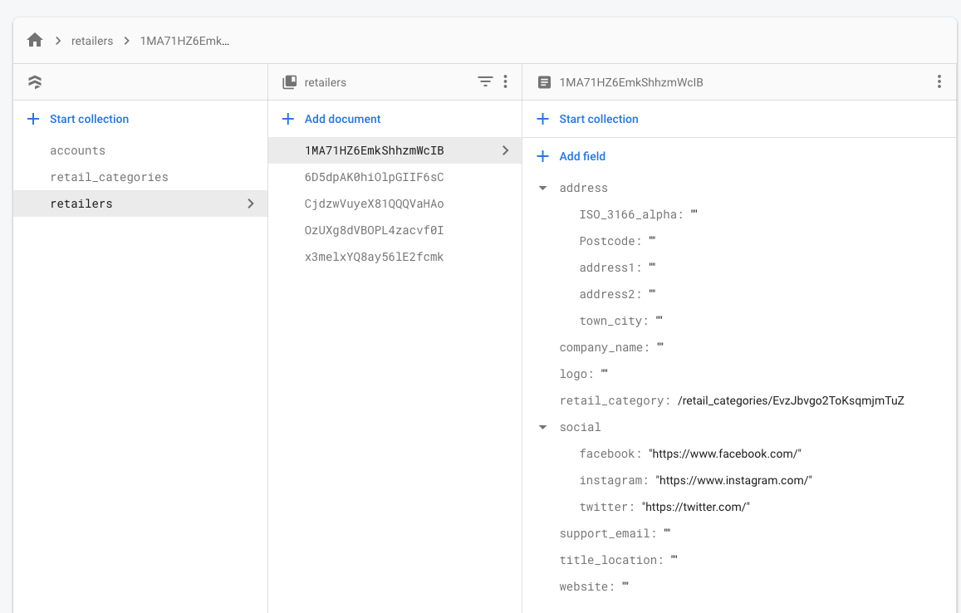This screenshot has height=613, width=961.
Task: Click Start collection in document panel
Action: tap(598, 119)
